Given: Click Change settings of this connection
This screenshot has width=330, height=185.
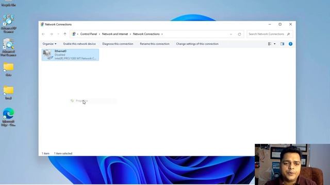Looking at the screenshot, I should pyautogui.click(x=197, y=44).
